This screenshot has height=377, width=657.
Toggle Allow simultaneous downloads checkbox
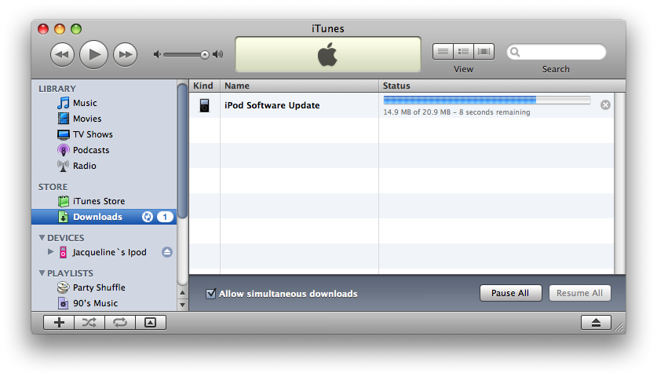point(211,293)
